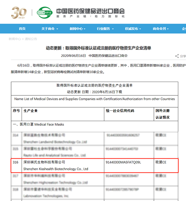Image resolution: width=186 pixels, height=201 pixels.
Task: Click the CCCMHPIE green logo icon
Action: [x=45, y=12]
